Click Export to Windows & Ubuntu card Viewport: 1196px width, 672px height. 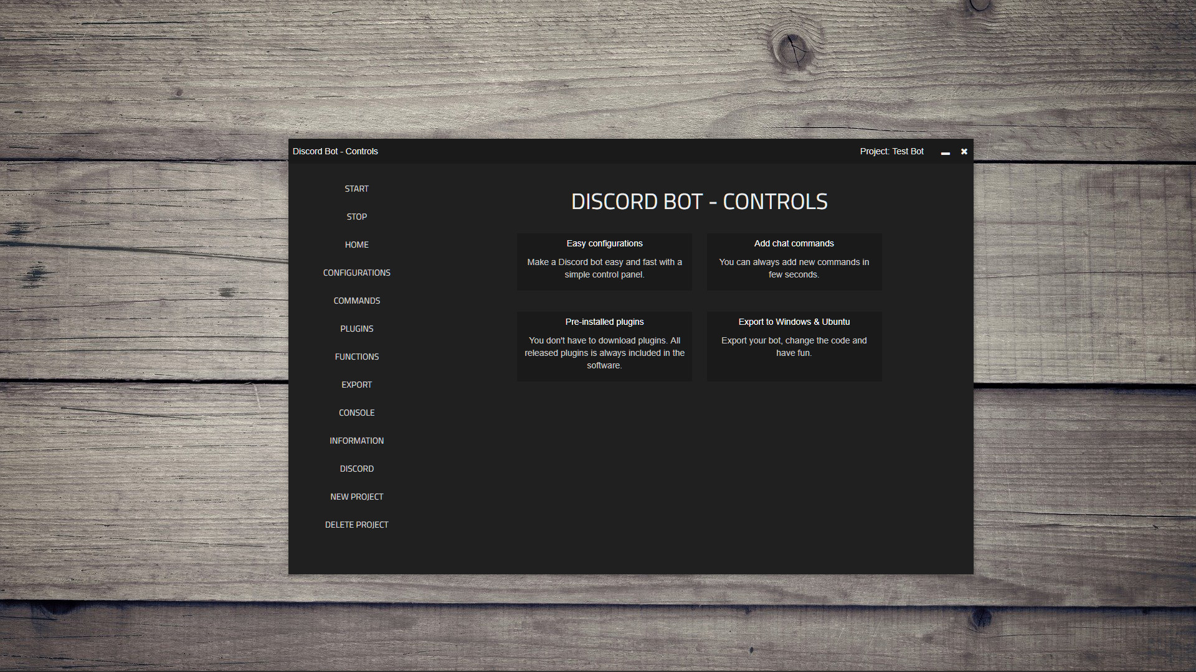pos(794,346)
